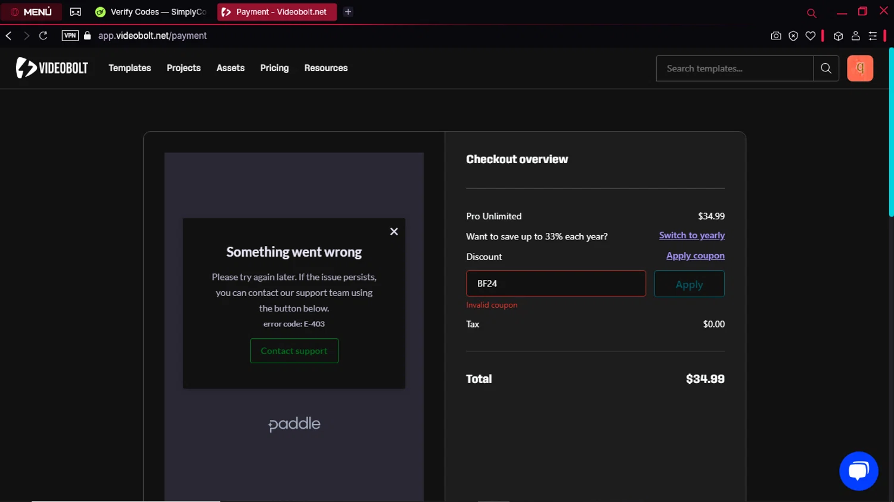Click the Checkout overview heading
894x502 pixels.
pyautogui.click(x=517, y=160)
